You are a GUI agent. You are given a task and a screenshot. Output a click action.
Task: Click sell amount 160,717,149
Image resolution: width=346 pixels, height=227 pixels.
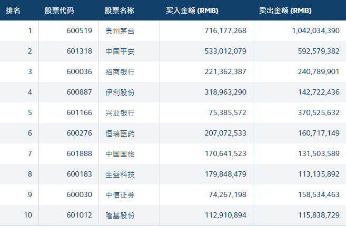point(319,133)
